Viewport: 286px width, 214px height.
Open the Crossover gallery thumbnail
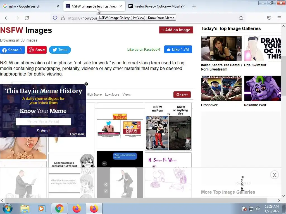coord(221,88)
